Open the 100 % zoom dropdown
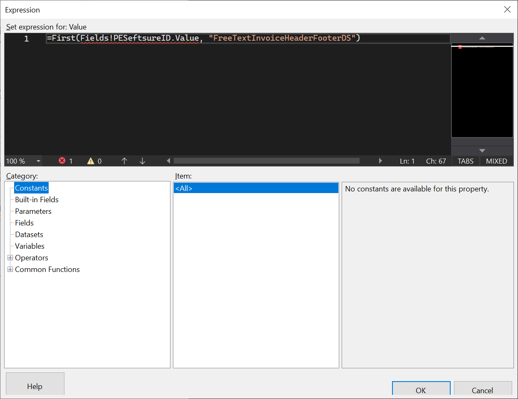The width and height of the screenshot is (518, 399). [38, 161]
